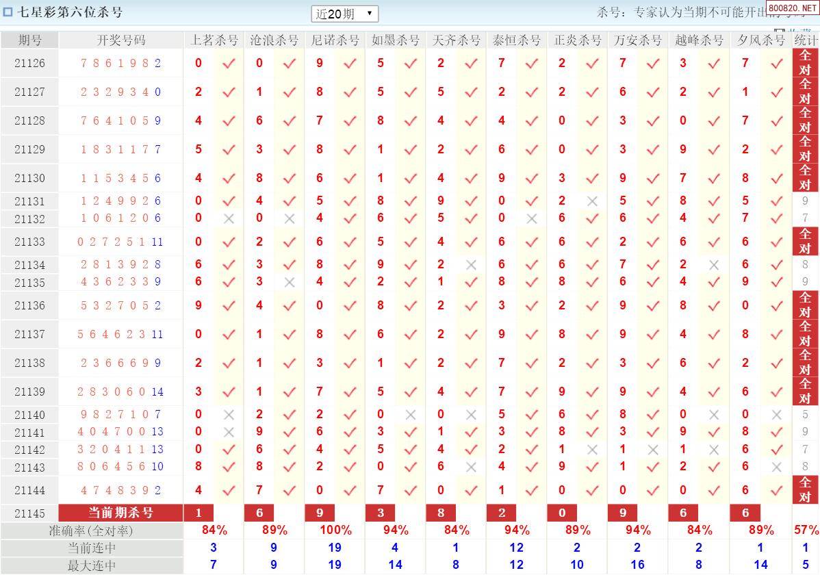Click the checkmark for 上茗杀号 in row 21126

(x=229, y=63)
